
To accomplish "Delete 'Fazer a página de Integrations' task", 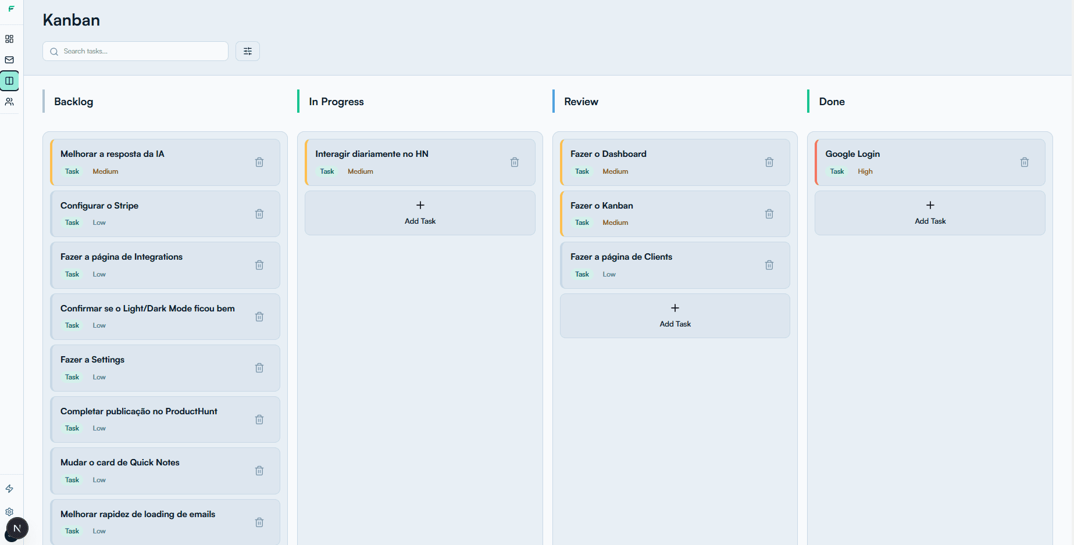I will 259,265.
